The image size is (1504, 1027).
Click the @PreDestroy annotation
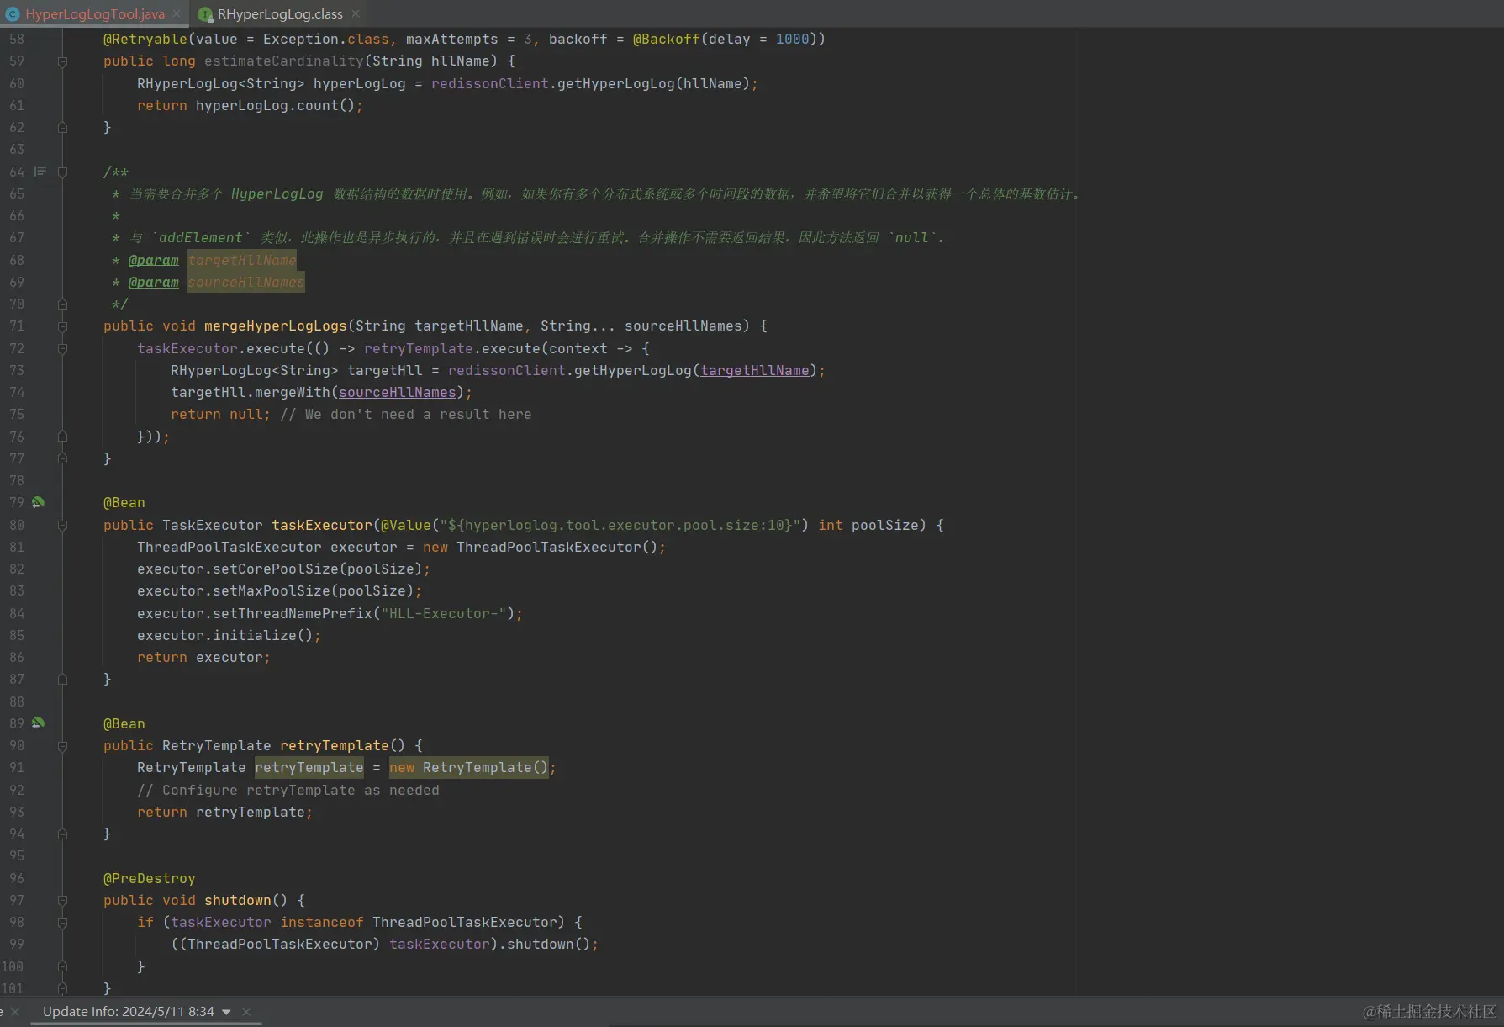tap(149, 878)
